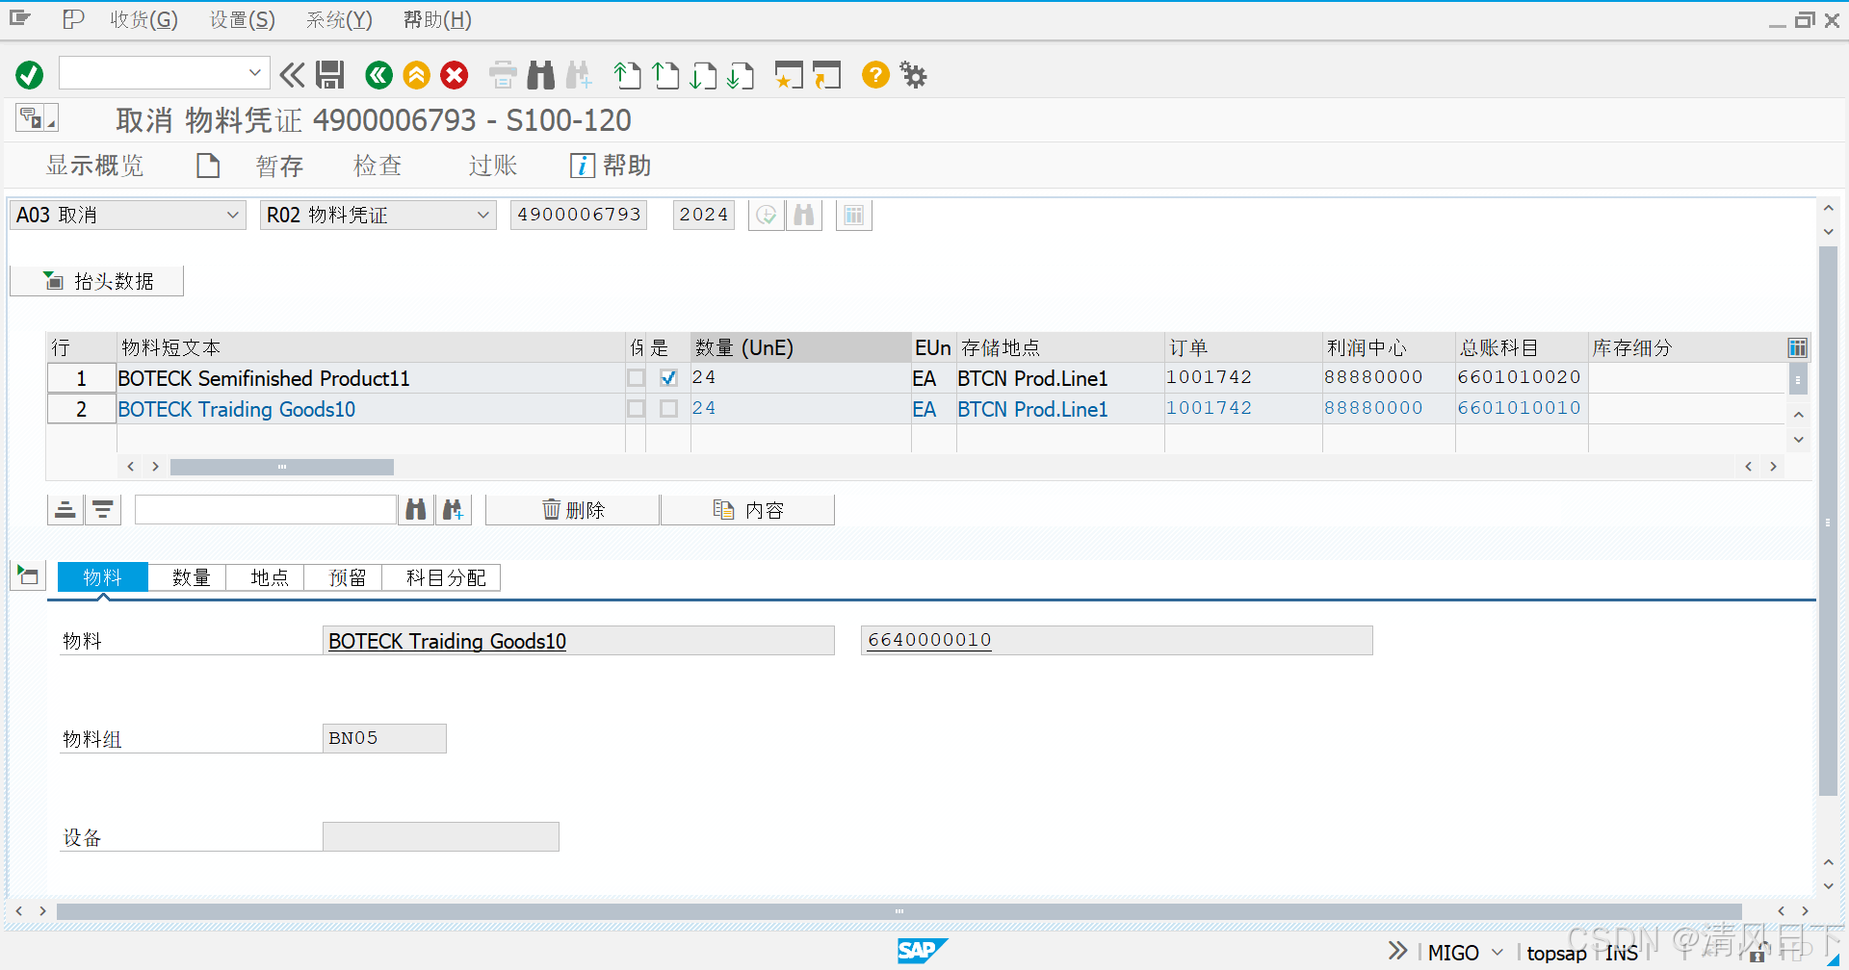Uncheck the 是 checkbox in row 1

[668, 378]
